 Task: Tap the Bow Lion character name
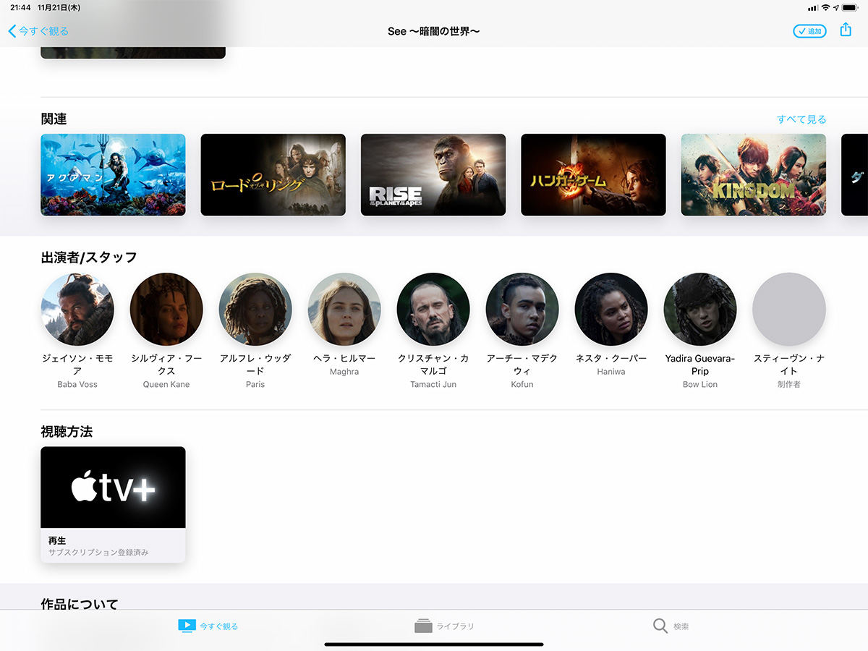pyautogui.click(x=700, y=384)
